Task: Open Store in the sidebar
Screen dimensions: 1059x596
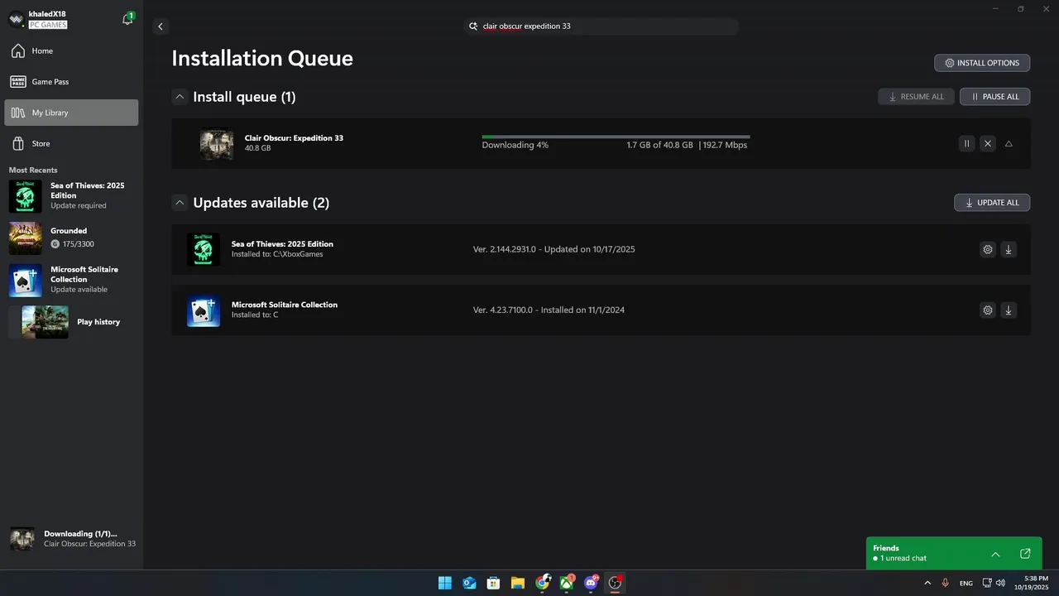Action: tap(71, 143)
